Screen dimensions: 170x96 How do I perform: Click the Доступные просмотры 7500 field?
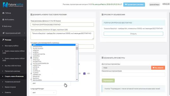[126, 68]
